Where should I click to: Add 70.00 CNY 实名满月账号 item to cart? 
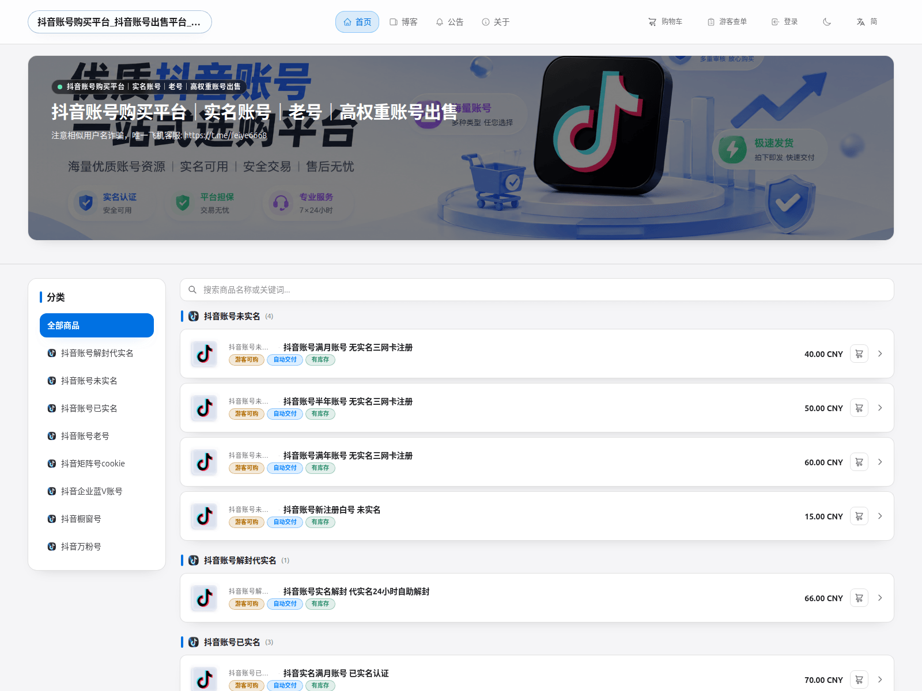tap(859, 679)
